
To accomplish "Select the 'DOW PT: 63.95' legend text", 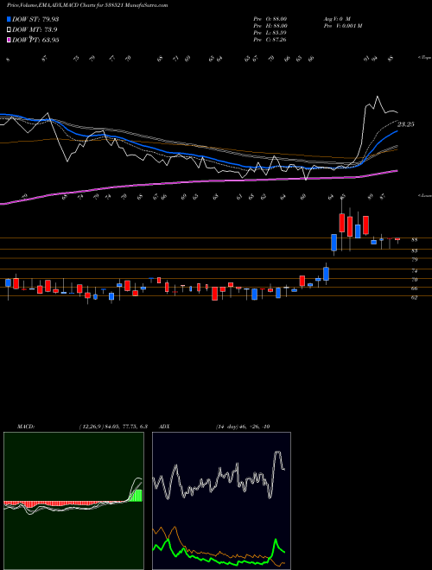I will click(x=35, y=40).
